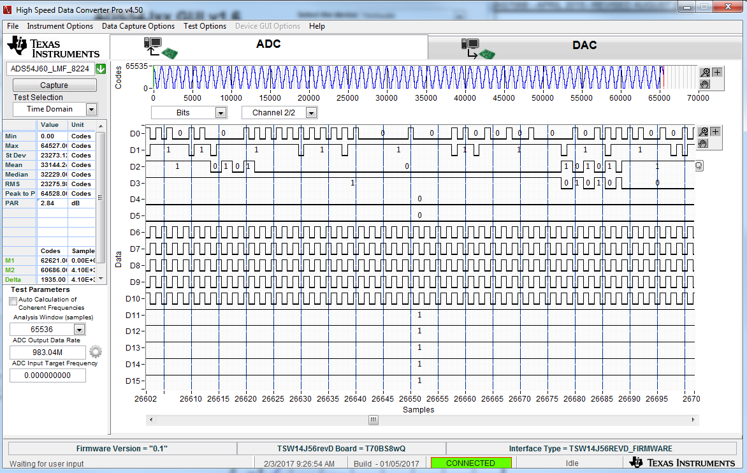Viewport: 747px width, 473px height.
Task: Click the Build - 01/05/2017 status text
Action: coord(386,463)
